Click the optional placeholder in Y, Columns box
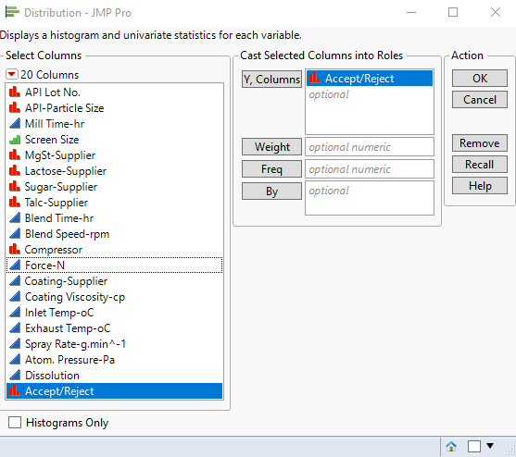 (329, 94)
